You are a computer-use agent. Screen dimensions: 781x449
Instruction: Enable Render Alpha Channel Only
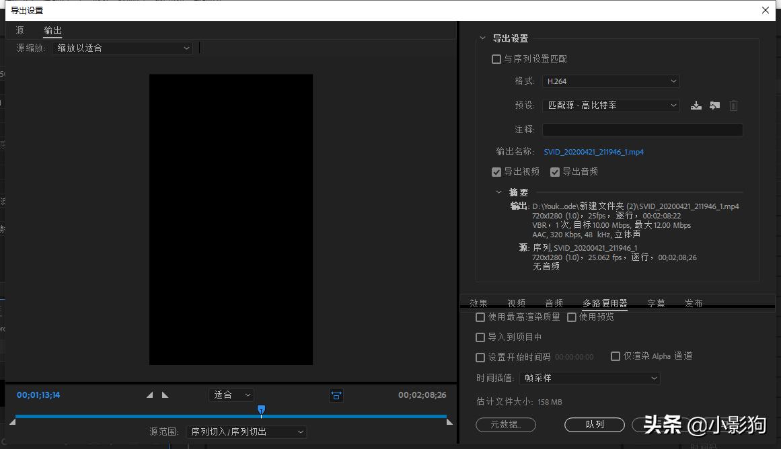point(615,356)
